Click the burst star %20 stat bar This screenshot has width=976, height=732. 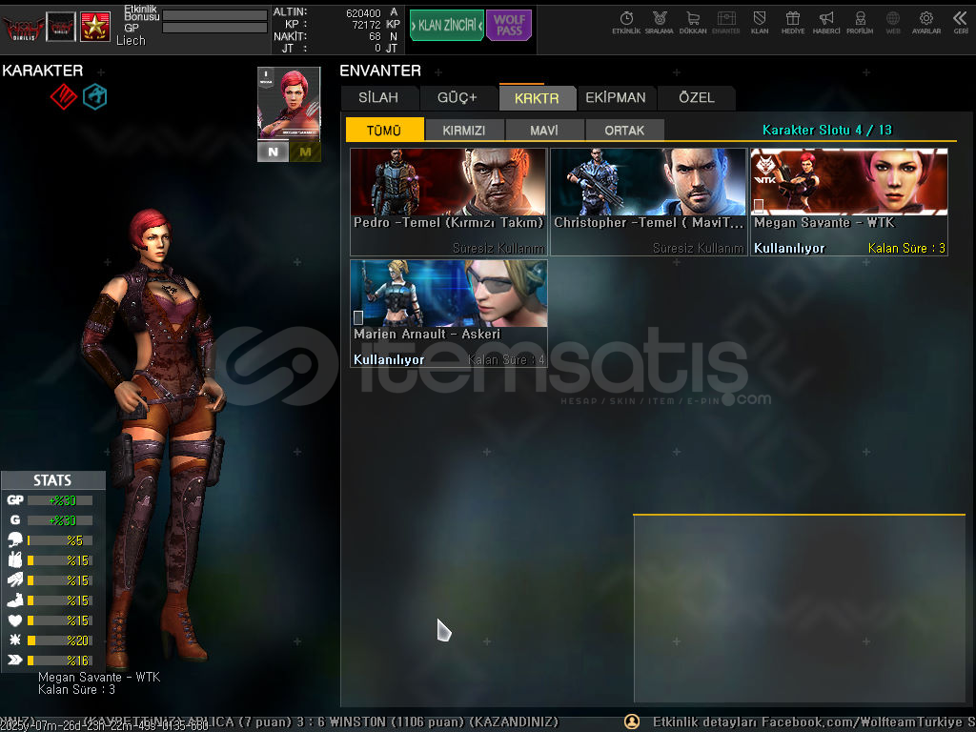[x=60, y=640]
